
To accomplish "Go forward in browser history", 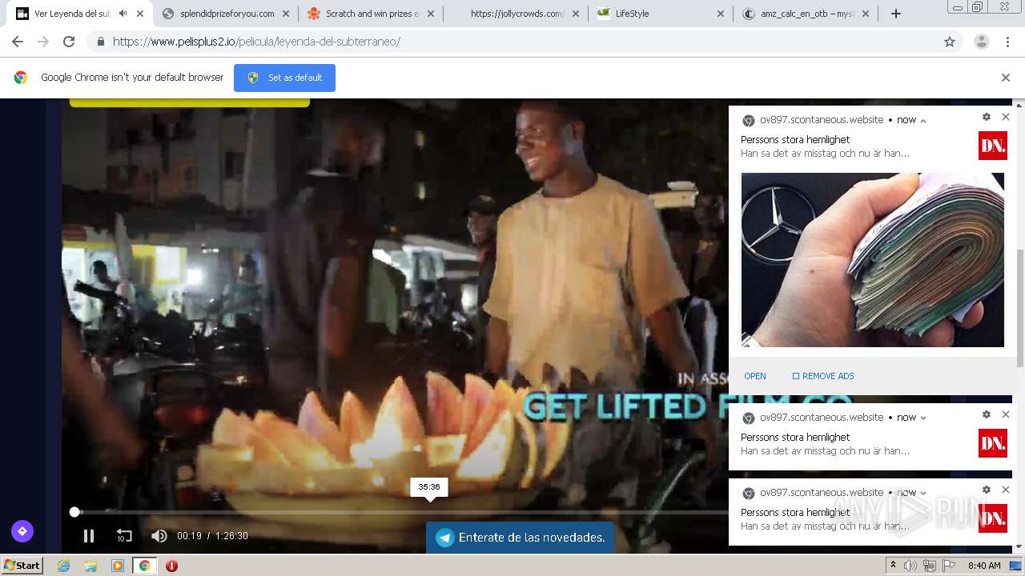I will tap(43, 42).
